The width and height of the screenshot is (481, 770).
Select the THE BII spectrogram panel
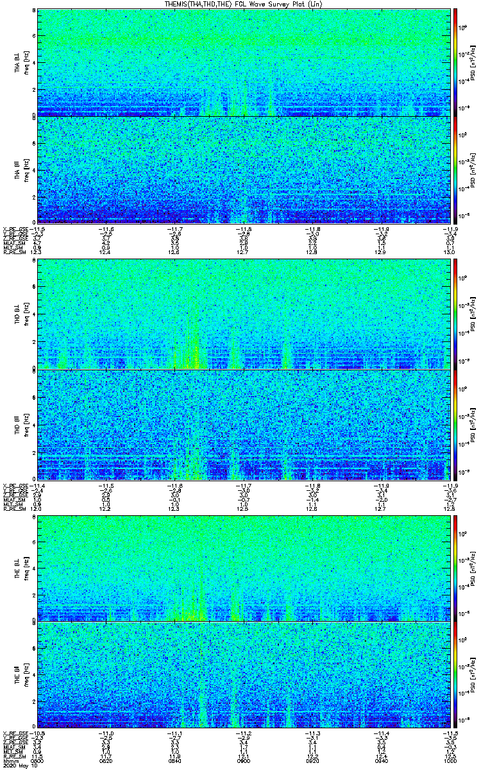tap(243, 675)
